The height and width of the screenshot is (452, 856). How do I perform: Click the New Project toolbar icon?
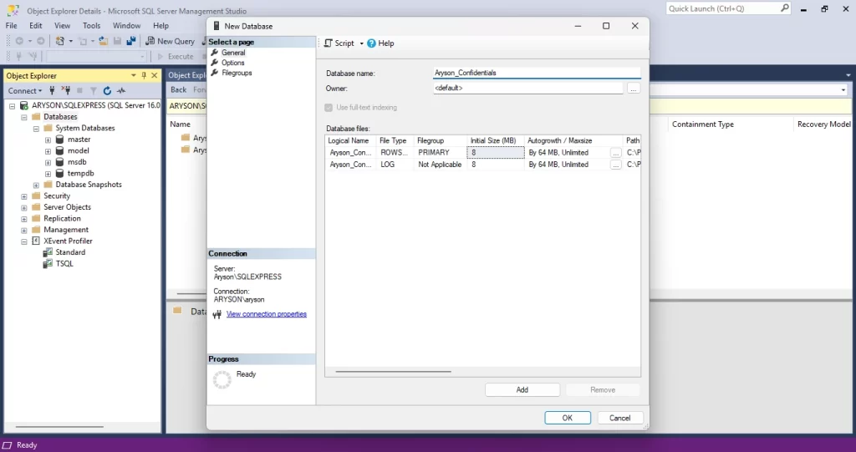click(60, 41)
